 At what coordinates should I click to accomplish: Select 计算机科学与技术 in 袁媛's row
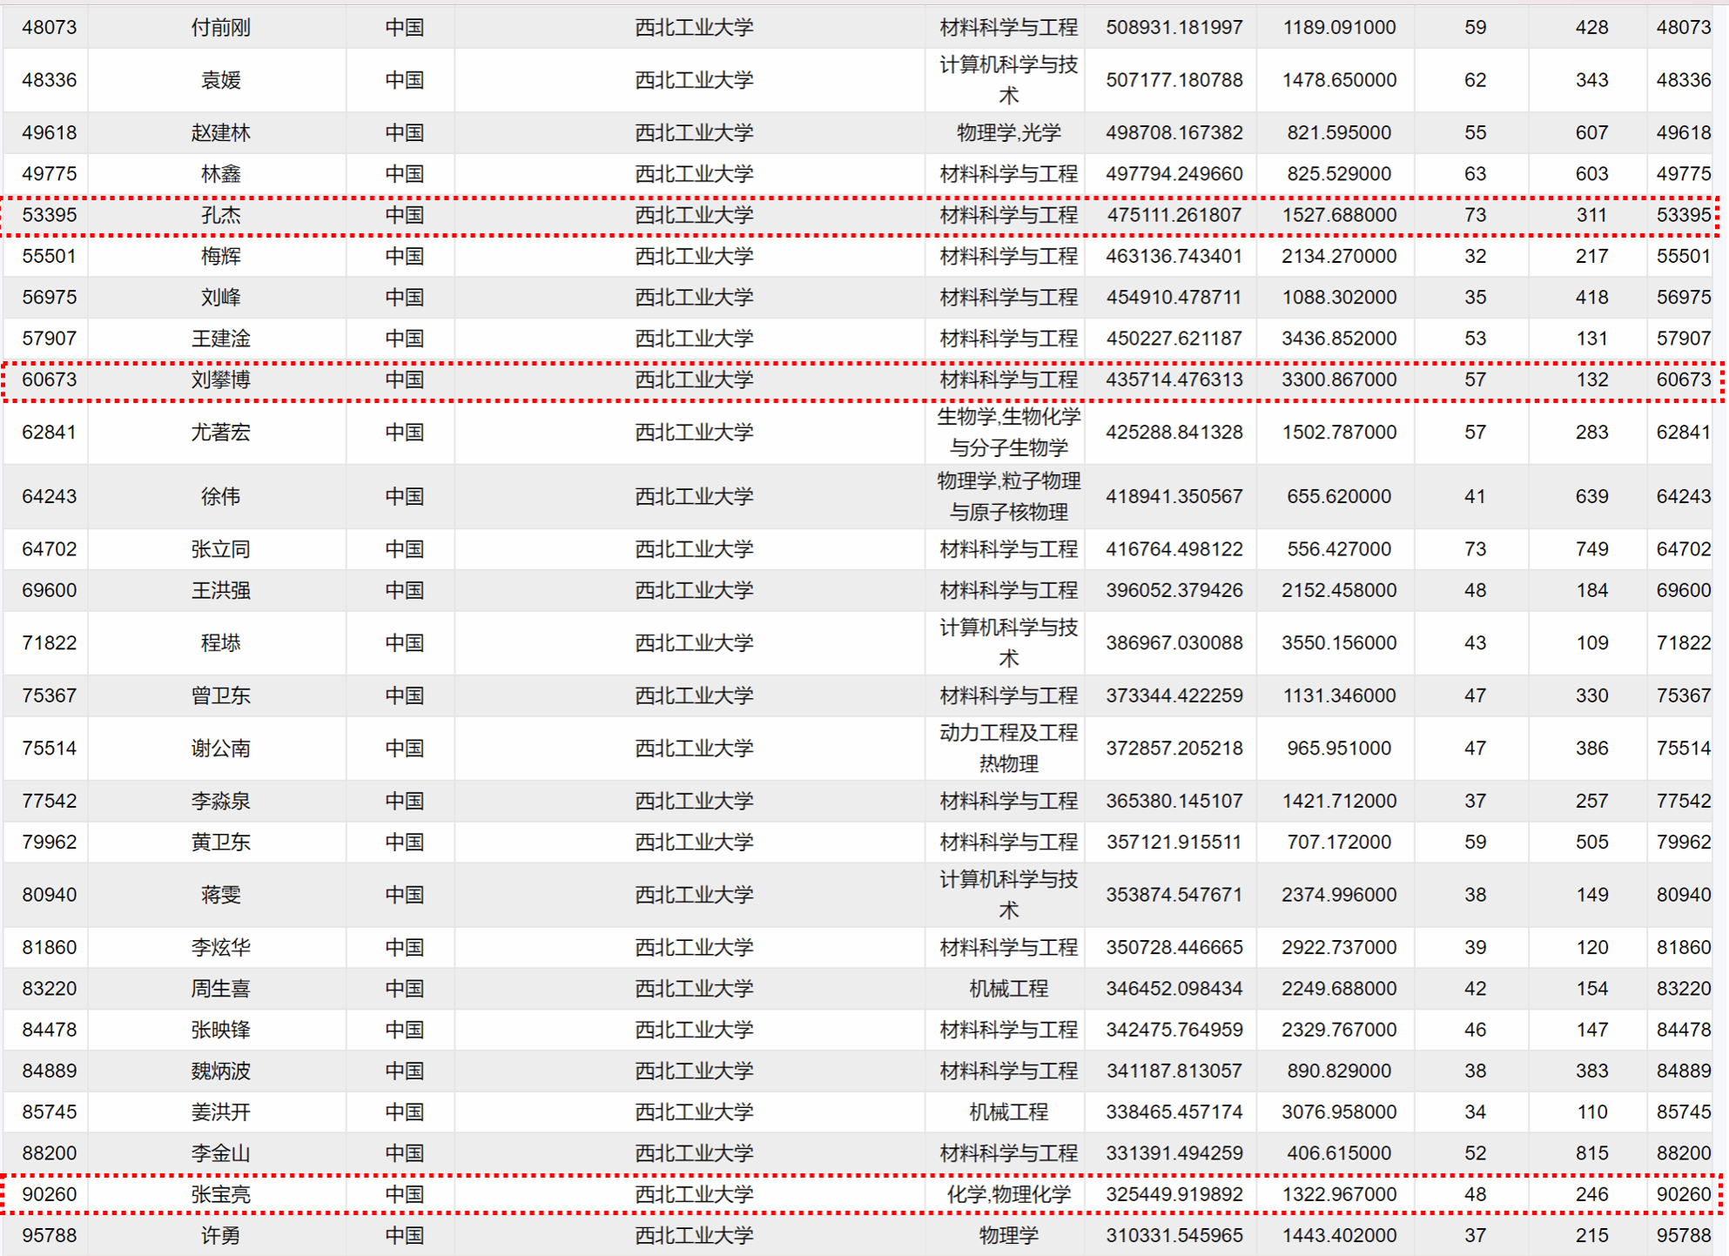1008,80
